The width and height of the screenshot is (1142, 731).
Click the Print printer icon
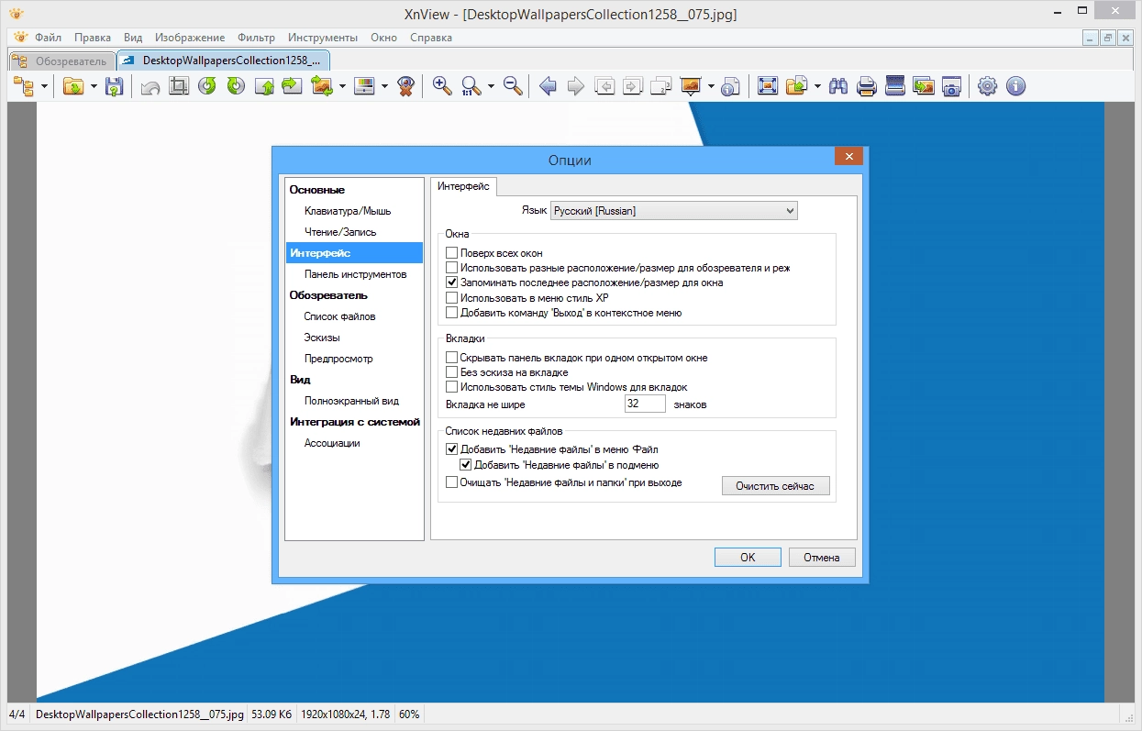[867, 86]
